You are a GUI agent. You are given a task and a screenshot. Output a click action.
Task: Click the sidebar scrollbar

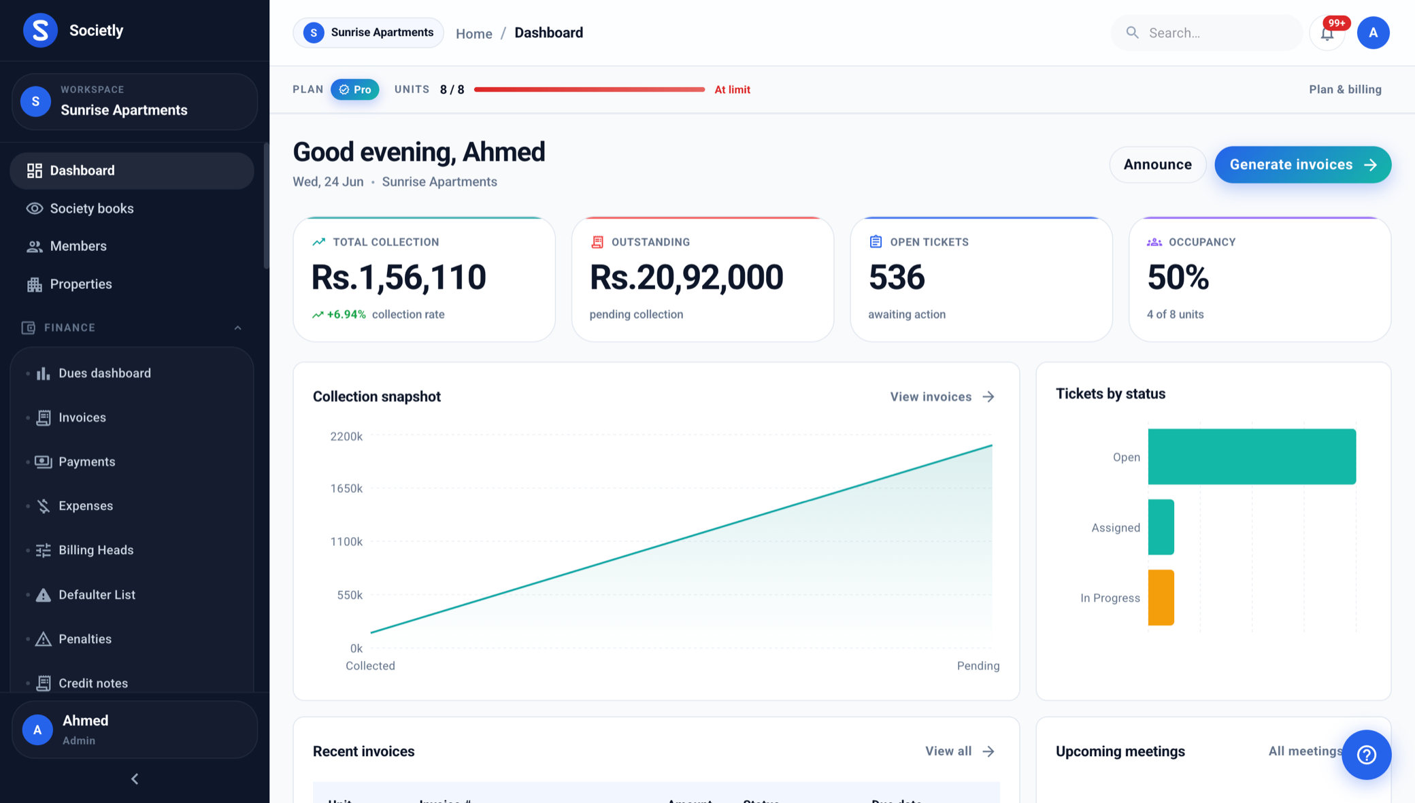tap(266, 206)
